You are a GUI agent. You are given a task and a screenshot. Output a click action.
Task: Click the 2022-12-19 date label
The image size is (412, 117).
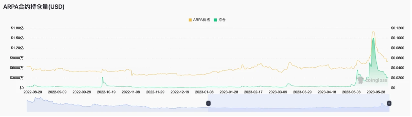[180, 92]
